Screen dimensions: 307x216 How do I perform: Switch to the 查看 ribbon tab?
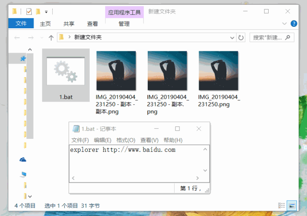pos(92,24)
